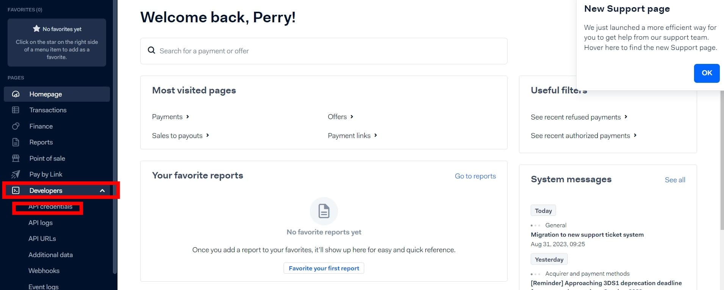Open Point of sale via its icon
724x290 pixels.
(x=16, y=158)
